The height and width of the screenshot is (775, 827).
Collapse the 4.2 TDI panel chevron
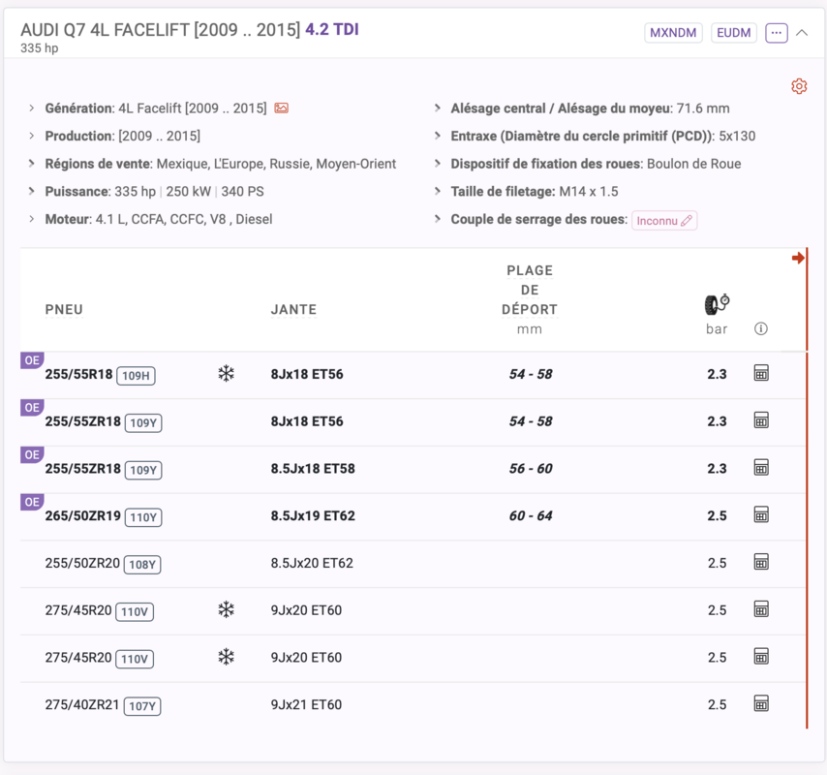click(x=802, y=33)
